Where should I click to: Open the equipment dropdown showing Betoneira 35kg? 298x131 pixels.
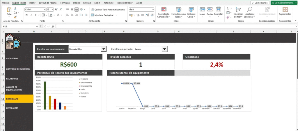coord(104,49)
